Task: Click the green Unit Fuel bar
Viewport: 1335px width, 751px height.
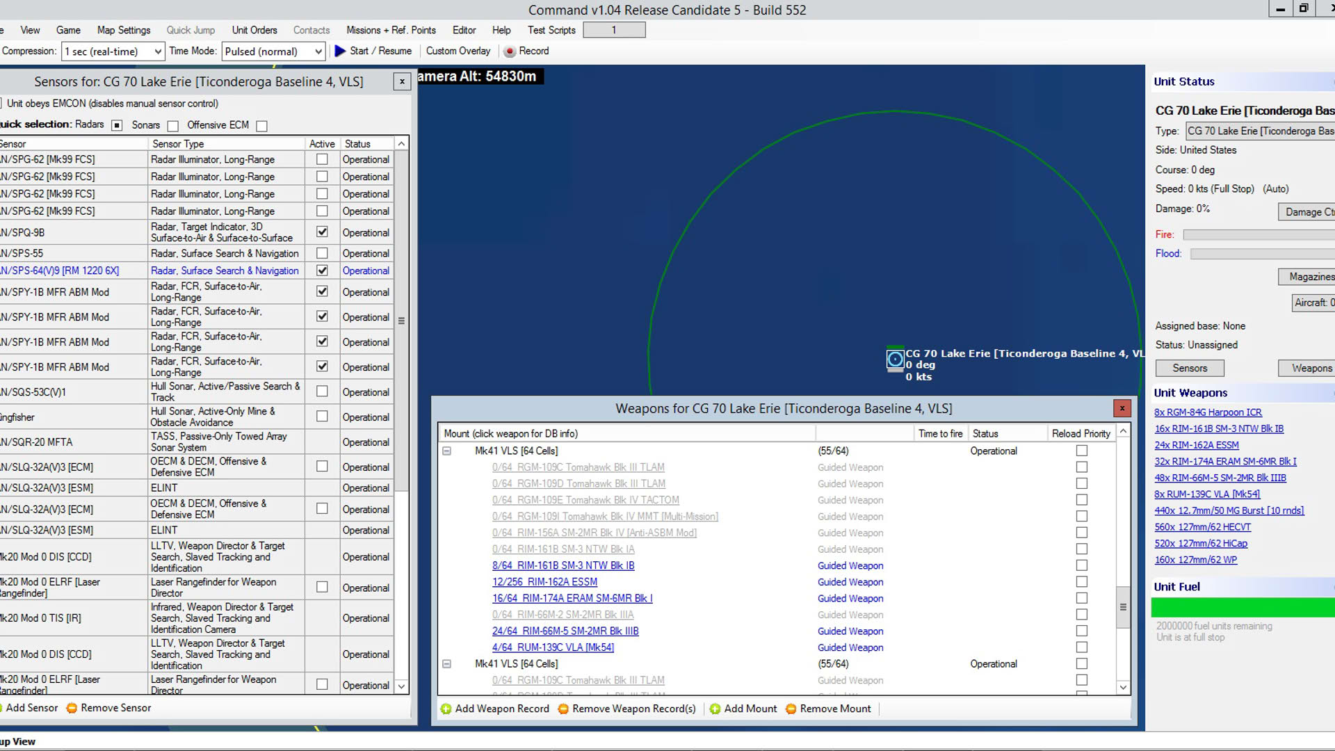Action: [1243, 607]
